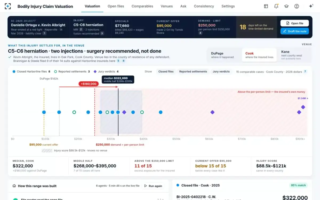Open citation badge 5 after Harborline insureds here
Image resolution: width=320 pixels, height=200 pixels.
click(x=118, y=61)
